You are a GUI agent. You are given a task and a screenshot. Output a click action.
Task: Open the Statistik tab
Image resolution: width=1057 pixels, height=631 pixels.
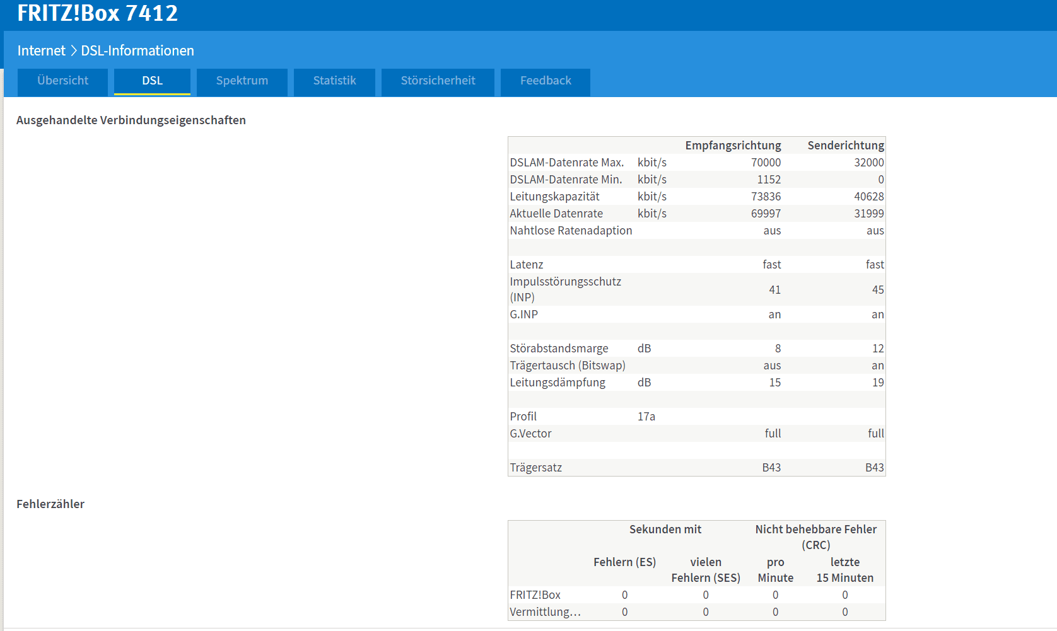point(334,81)
